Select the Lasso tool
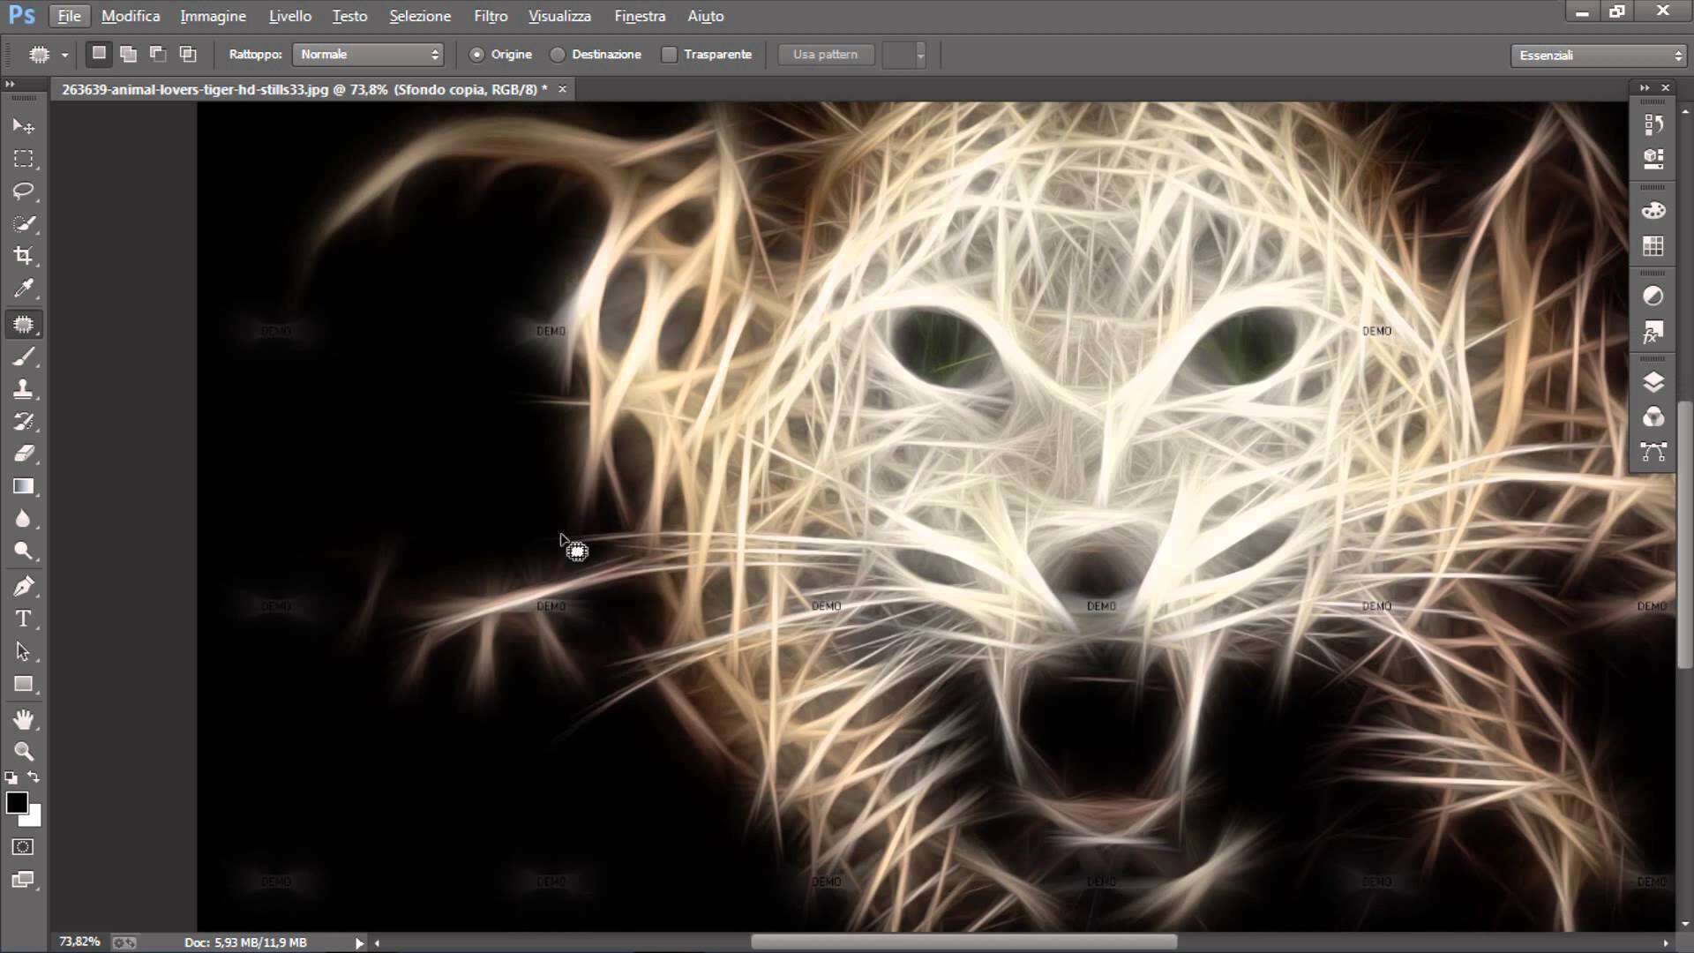Image resolution: width=1694 pixels, height=953 pixels. (24, 191)
